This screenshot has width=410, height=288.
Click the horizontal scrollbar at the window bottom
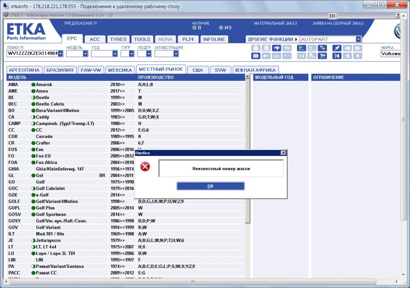coord(192,281)
